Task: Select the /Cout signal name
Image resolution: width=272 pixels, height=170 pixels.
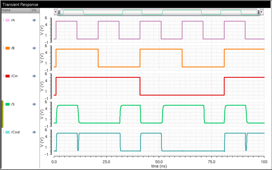Action: click(15, 132)
